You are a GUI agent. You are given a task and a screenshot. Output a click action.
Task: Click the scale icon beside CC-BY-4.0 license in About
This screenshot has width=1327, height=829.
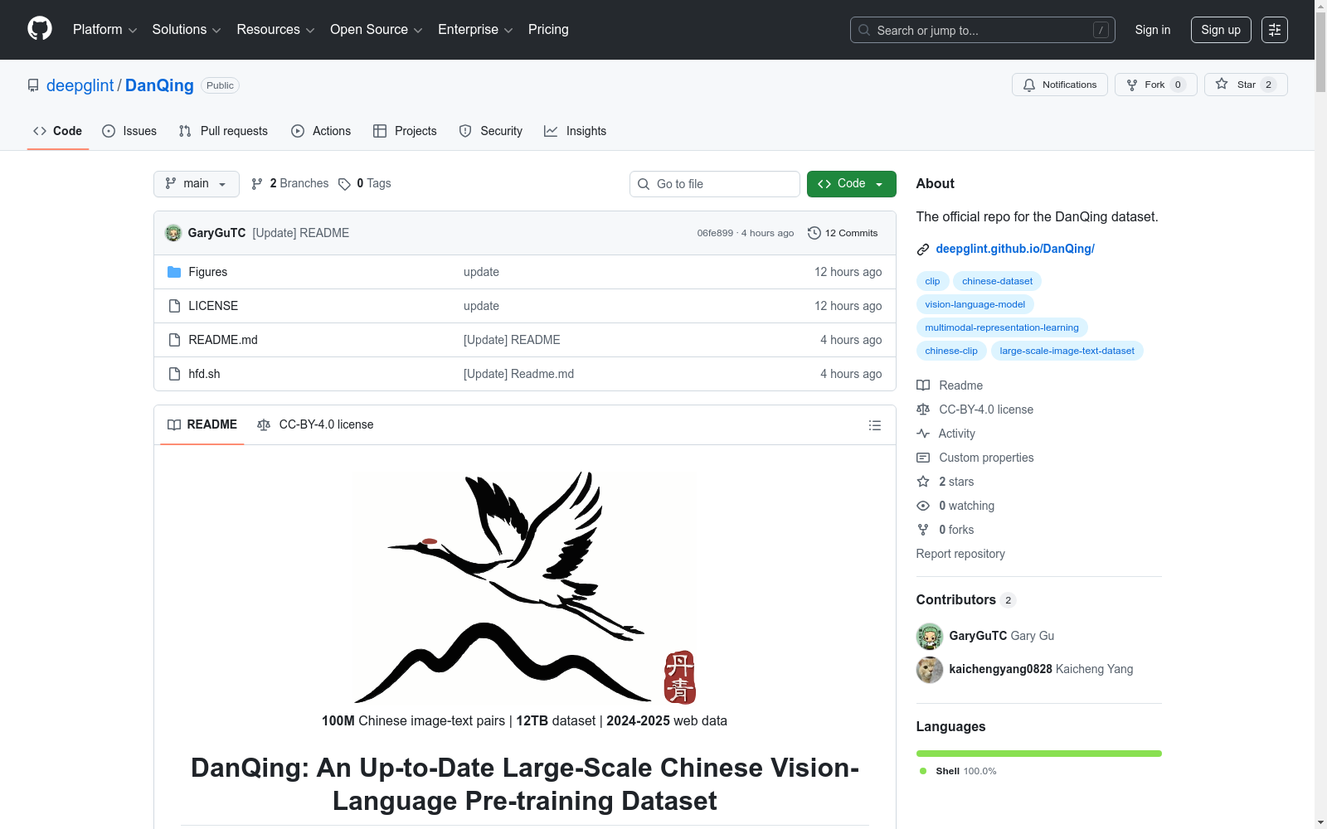pos(923,410)
